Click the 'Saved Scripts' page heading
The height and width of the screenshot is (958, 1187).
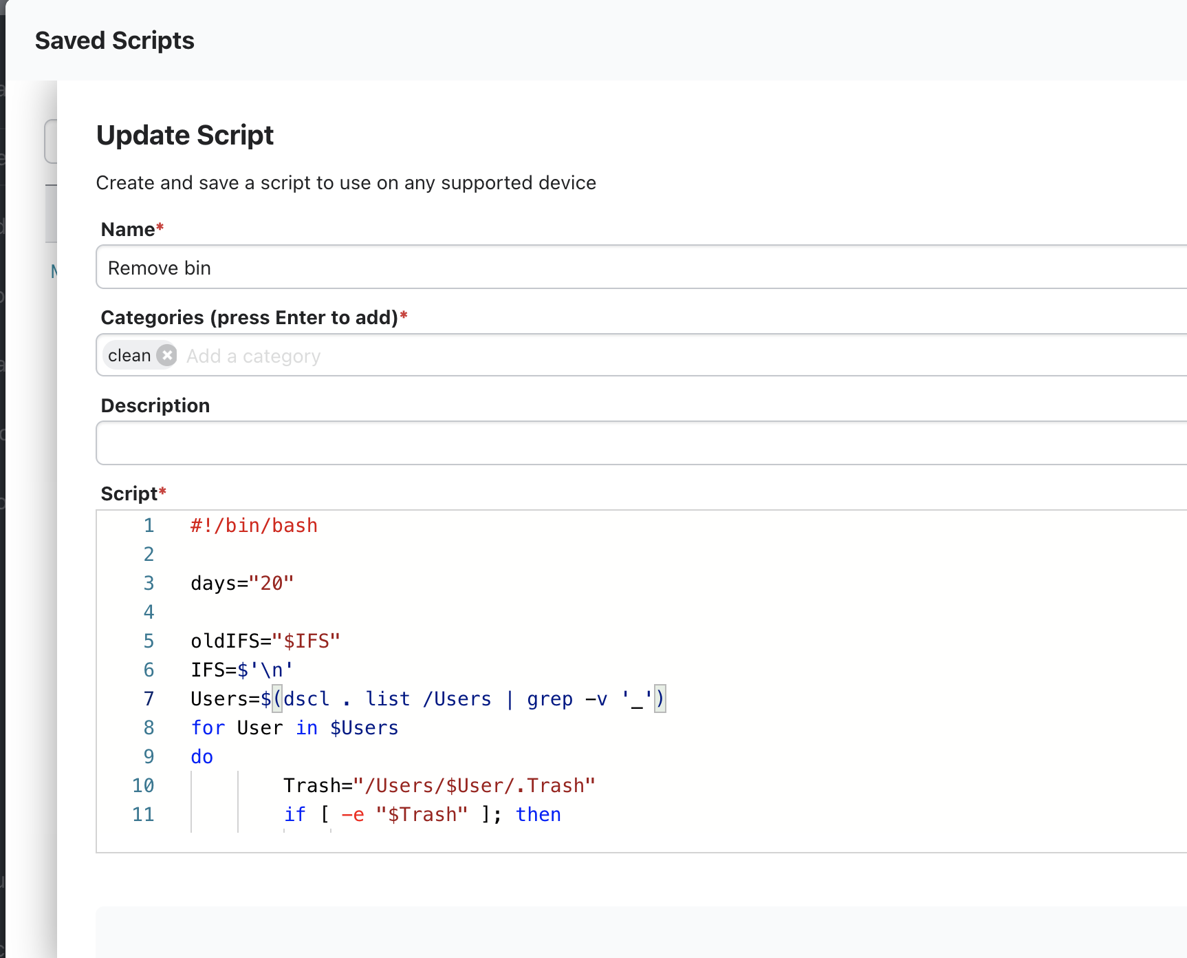[115, 41]
